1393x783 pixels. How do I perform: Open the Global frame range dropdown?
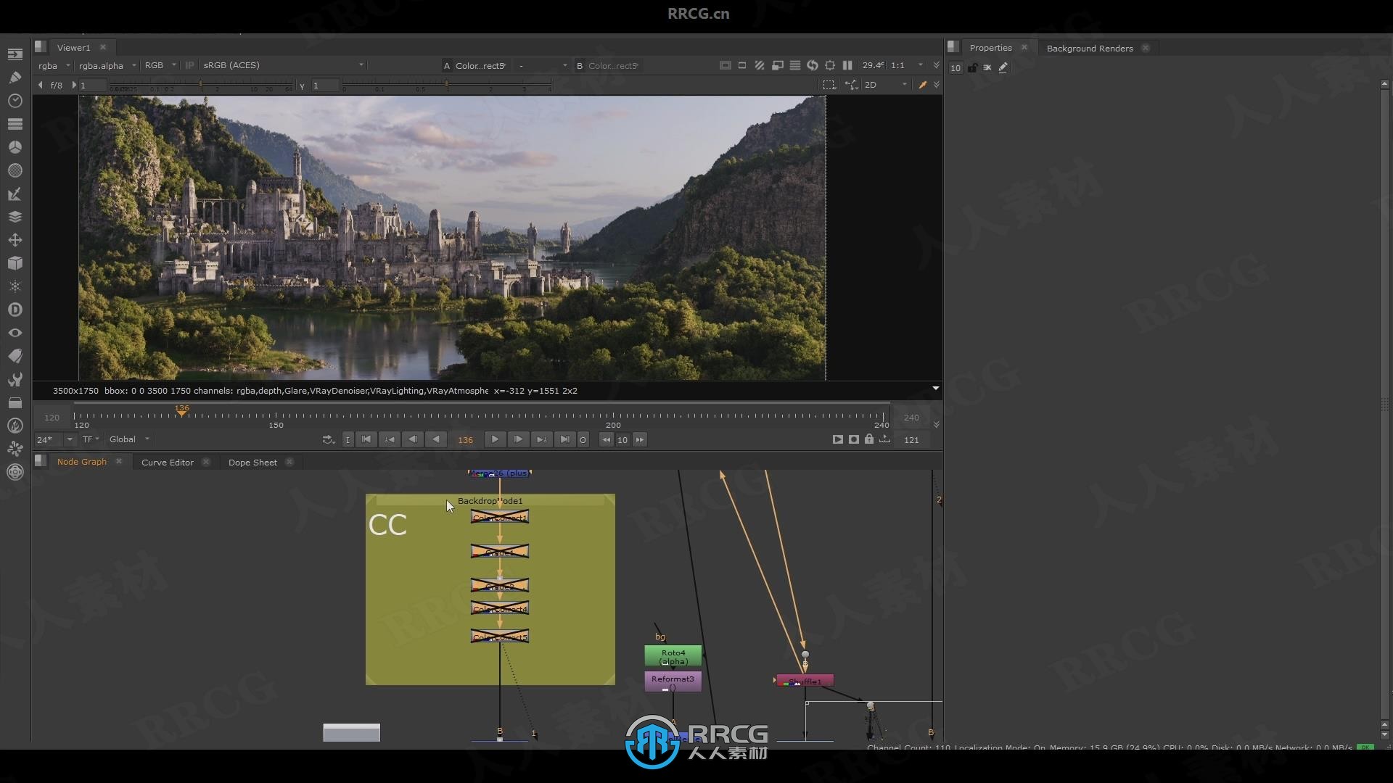click(x=129, y=439)
